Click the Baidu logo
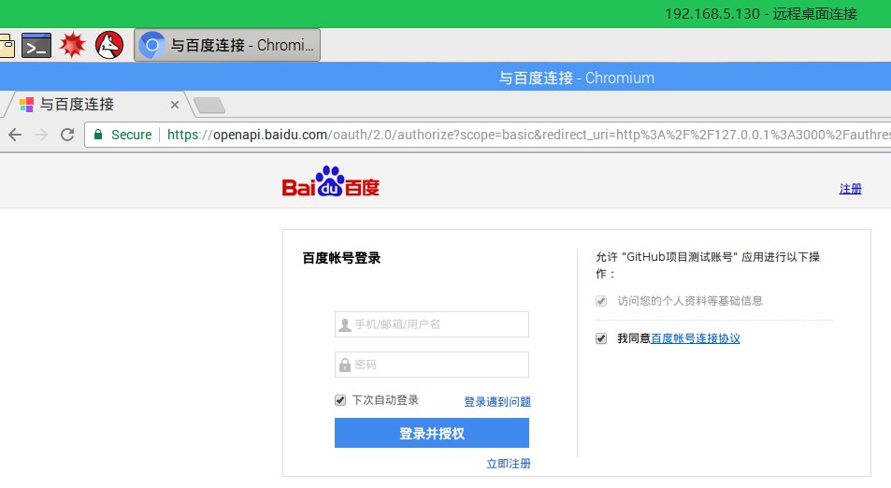Screen dimensions: 891x488 [331, 181]
